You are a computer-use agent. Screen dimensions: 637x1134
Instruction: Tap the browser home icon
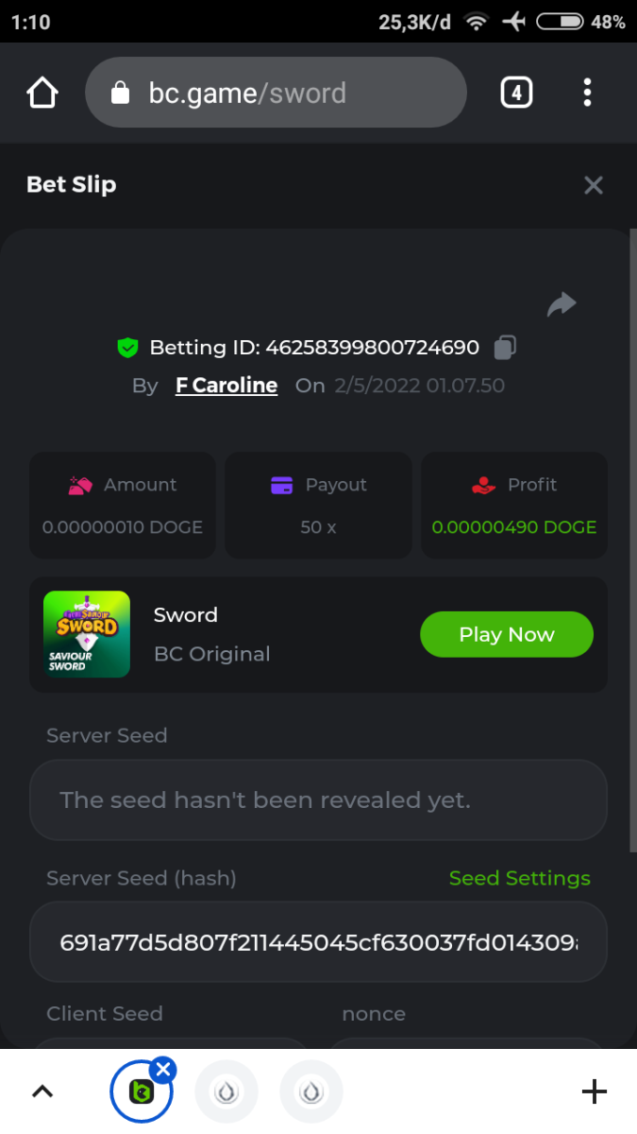coord(42,93)
